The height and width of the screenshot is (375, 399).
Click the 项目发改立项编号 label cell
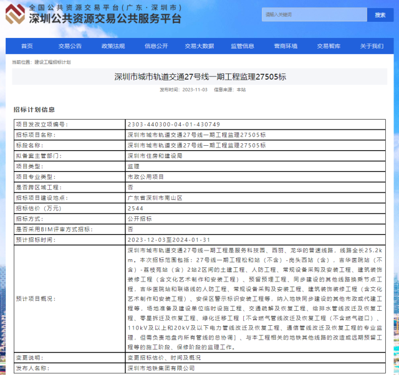pos(69,125)
